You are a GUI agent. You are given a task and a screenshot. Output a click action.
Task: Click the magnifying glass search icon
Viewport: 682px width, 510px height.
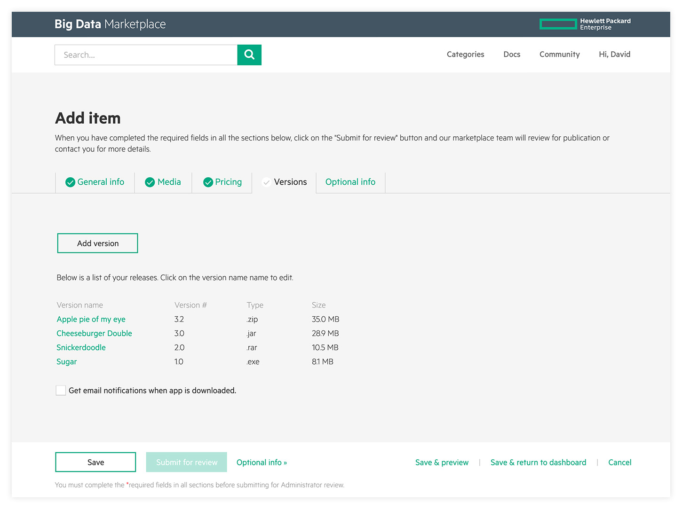click(x=249, y=55)
